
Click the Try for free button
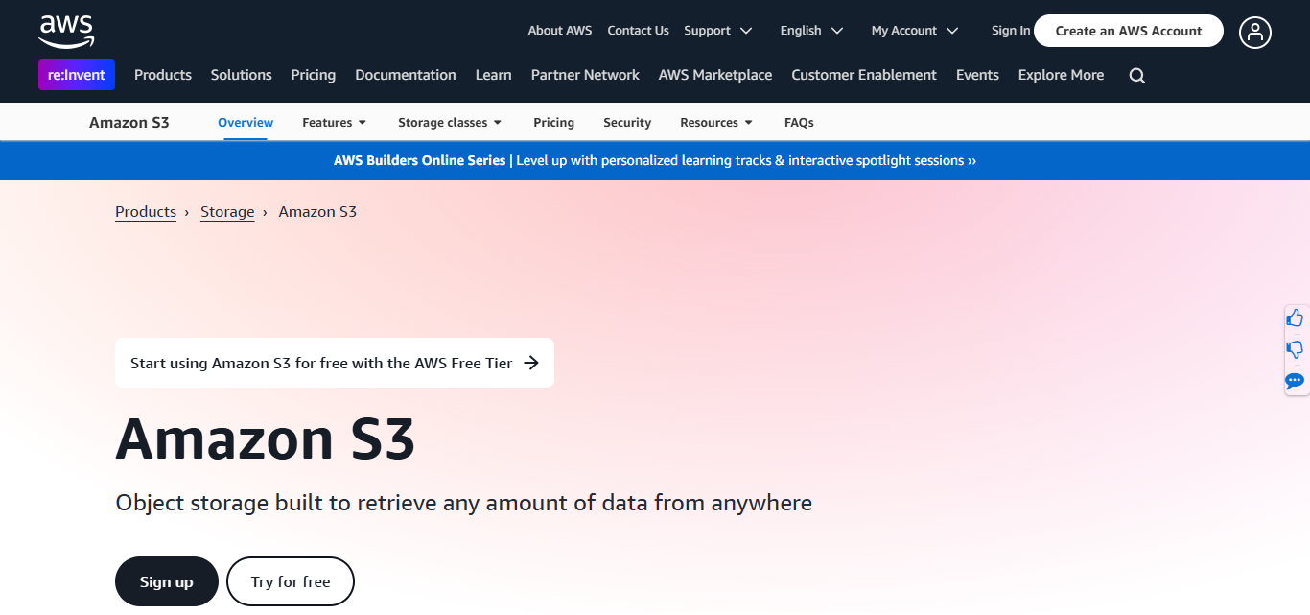pos(291,581)
